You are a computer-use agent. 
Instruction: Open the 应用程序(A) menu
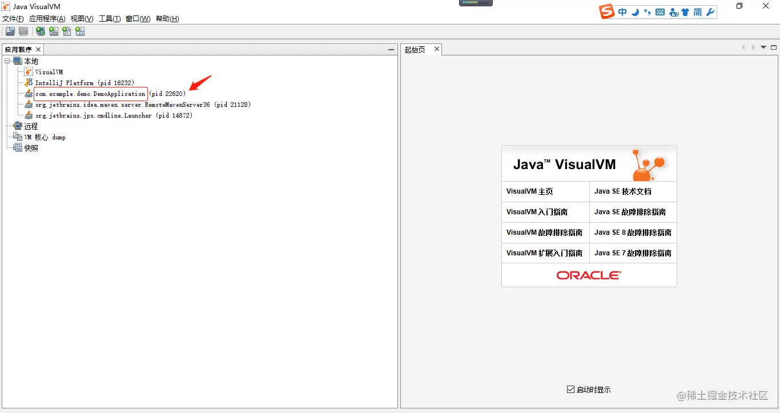pos(47,19)
